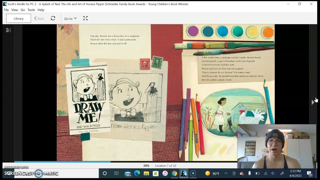Go back with the Back button
This screenshot has width=320, height=180.
39,18
